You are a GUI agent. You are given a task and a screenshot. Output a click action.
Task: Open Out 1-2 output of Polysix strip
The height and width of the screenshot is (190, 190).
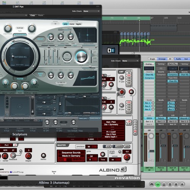pos(161,122)
